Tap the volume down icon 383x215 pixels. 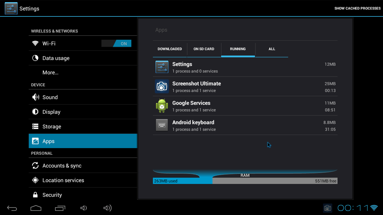click(84, 208)
